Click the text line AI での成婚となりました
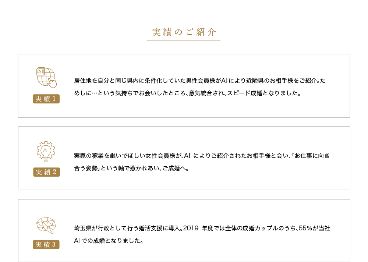This screenshot has height=262, width=368. tap(109, 241)
